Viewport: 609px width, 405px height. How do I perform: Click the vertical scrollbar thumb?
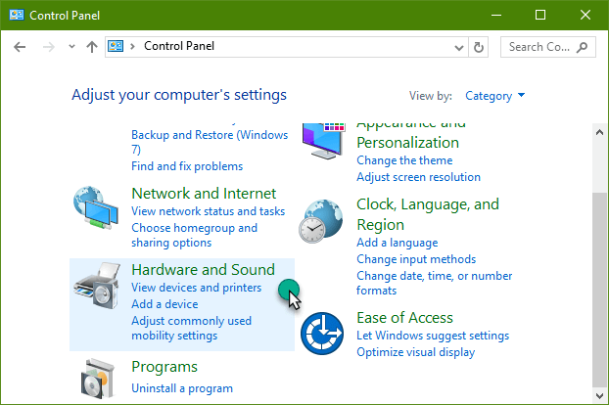tap(599, 290)
